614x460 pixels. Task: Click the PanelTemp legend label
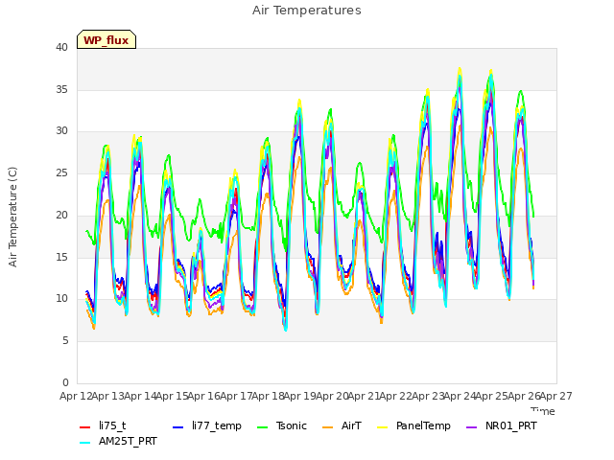pyautogui.click(x=423, y=425)
